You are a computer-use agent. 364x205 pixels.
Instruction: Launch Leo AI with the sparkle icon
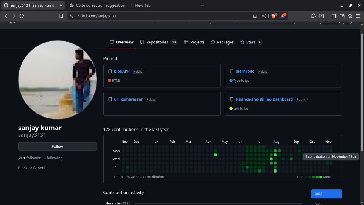[350, 16]
